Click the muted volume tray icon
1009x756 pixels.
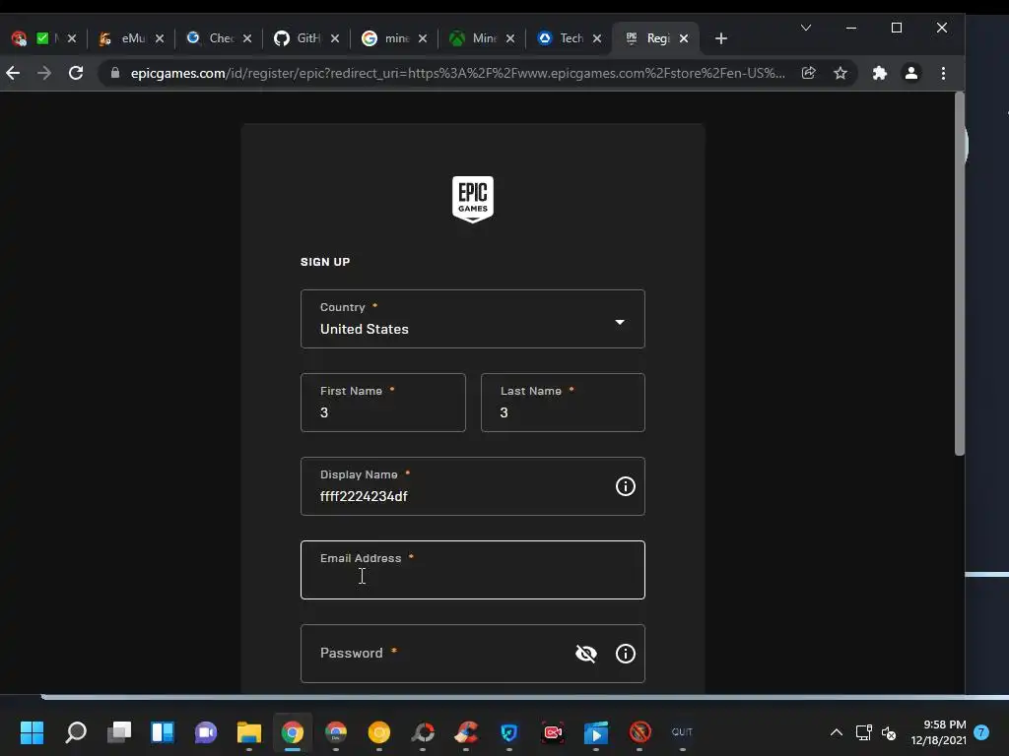(889, 732)
